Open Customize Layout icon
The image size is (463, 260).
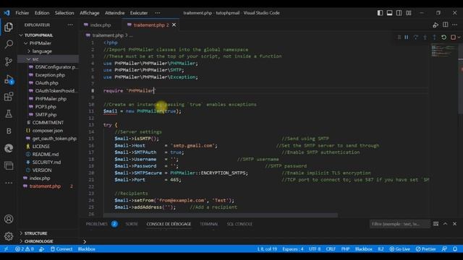tap(408, 13)
